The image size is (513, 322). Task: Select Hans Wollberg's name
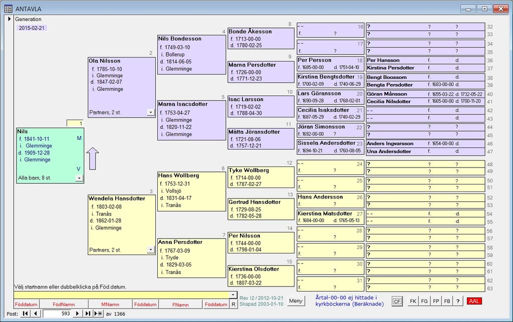pos(178,175)
